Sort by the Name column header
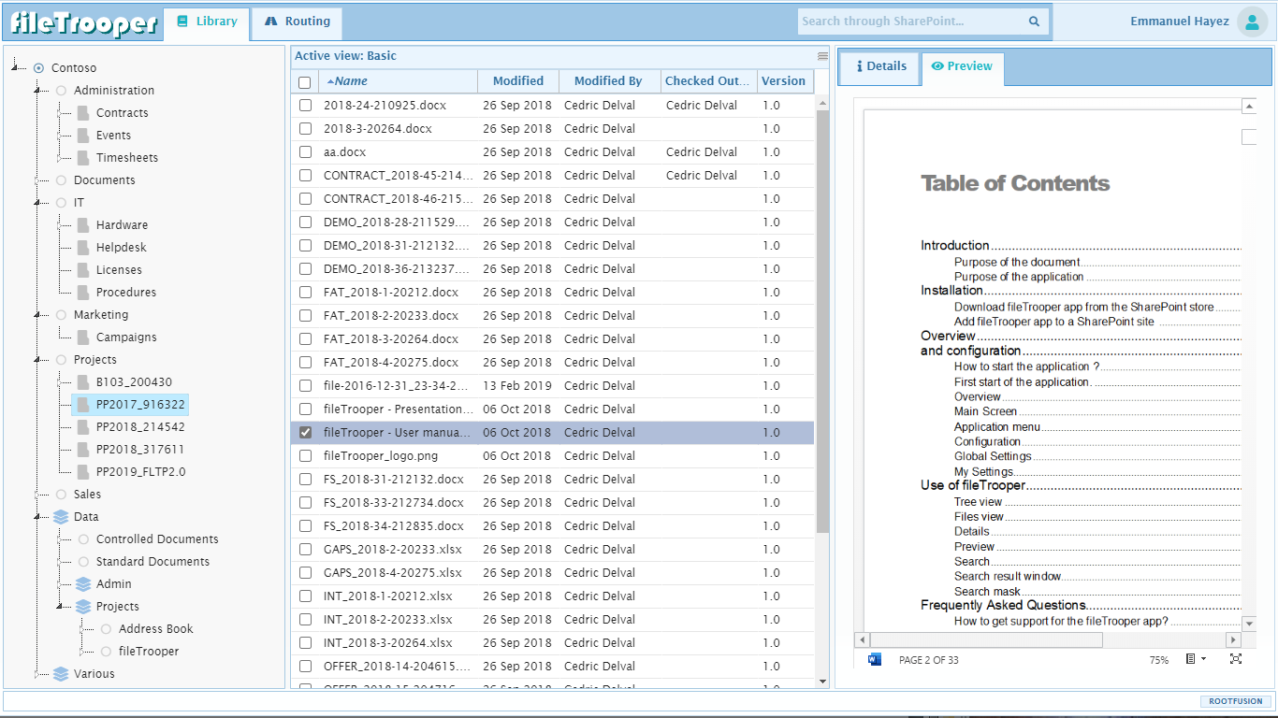 [x=398, y=81]
